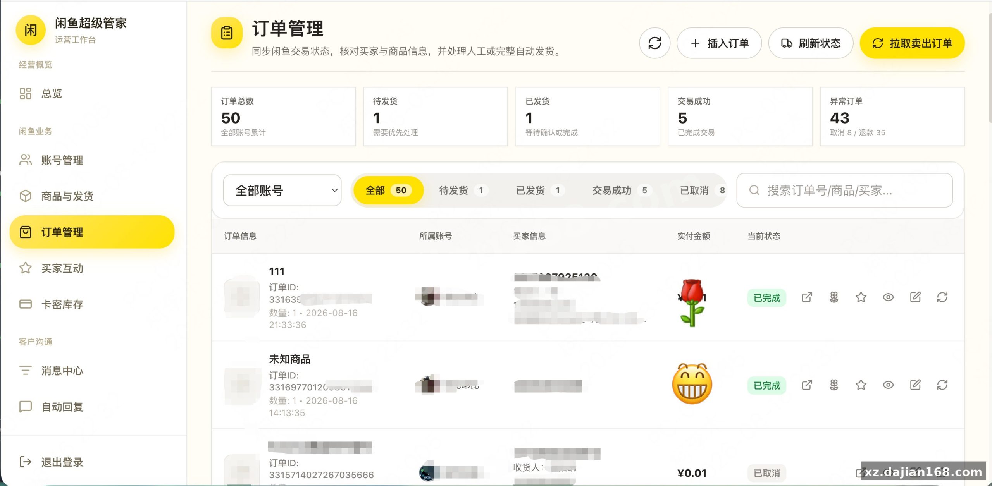
Task: Click the circular refresh icon button in header
Action: point(654,43)
